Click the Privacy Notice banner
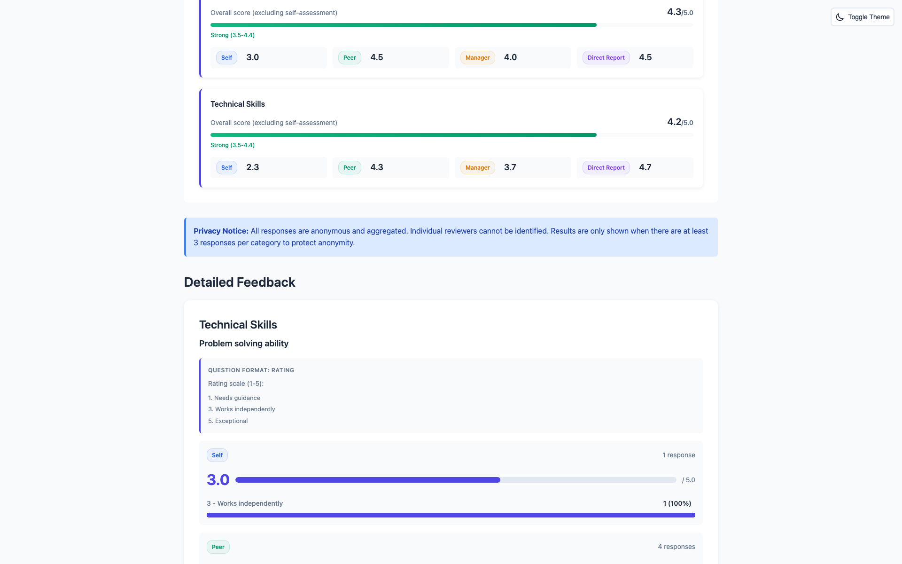902x564 pixels. [x=451, y=237]
